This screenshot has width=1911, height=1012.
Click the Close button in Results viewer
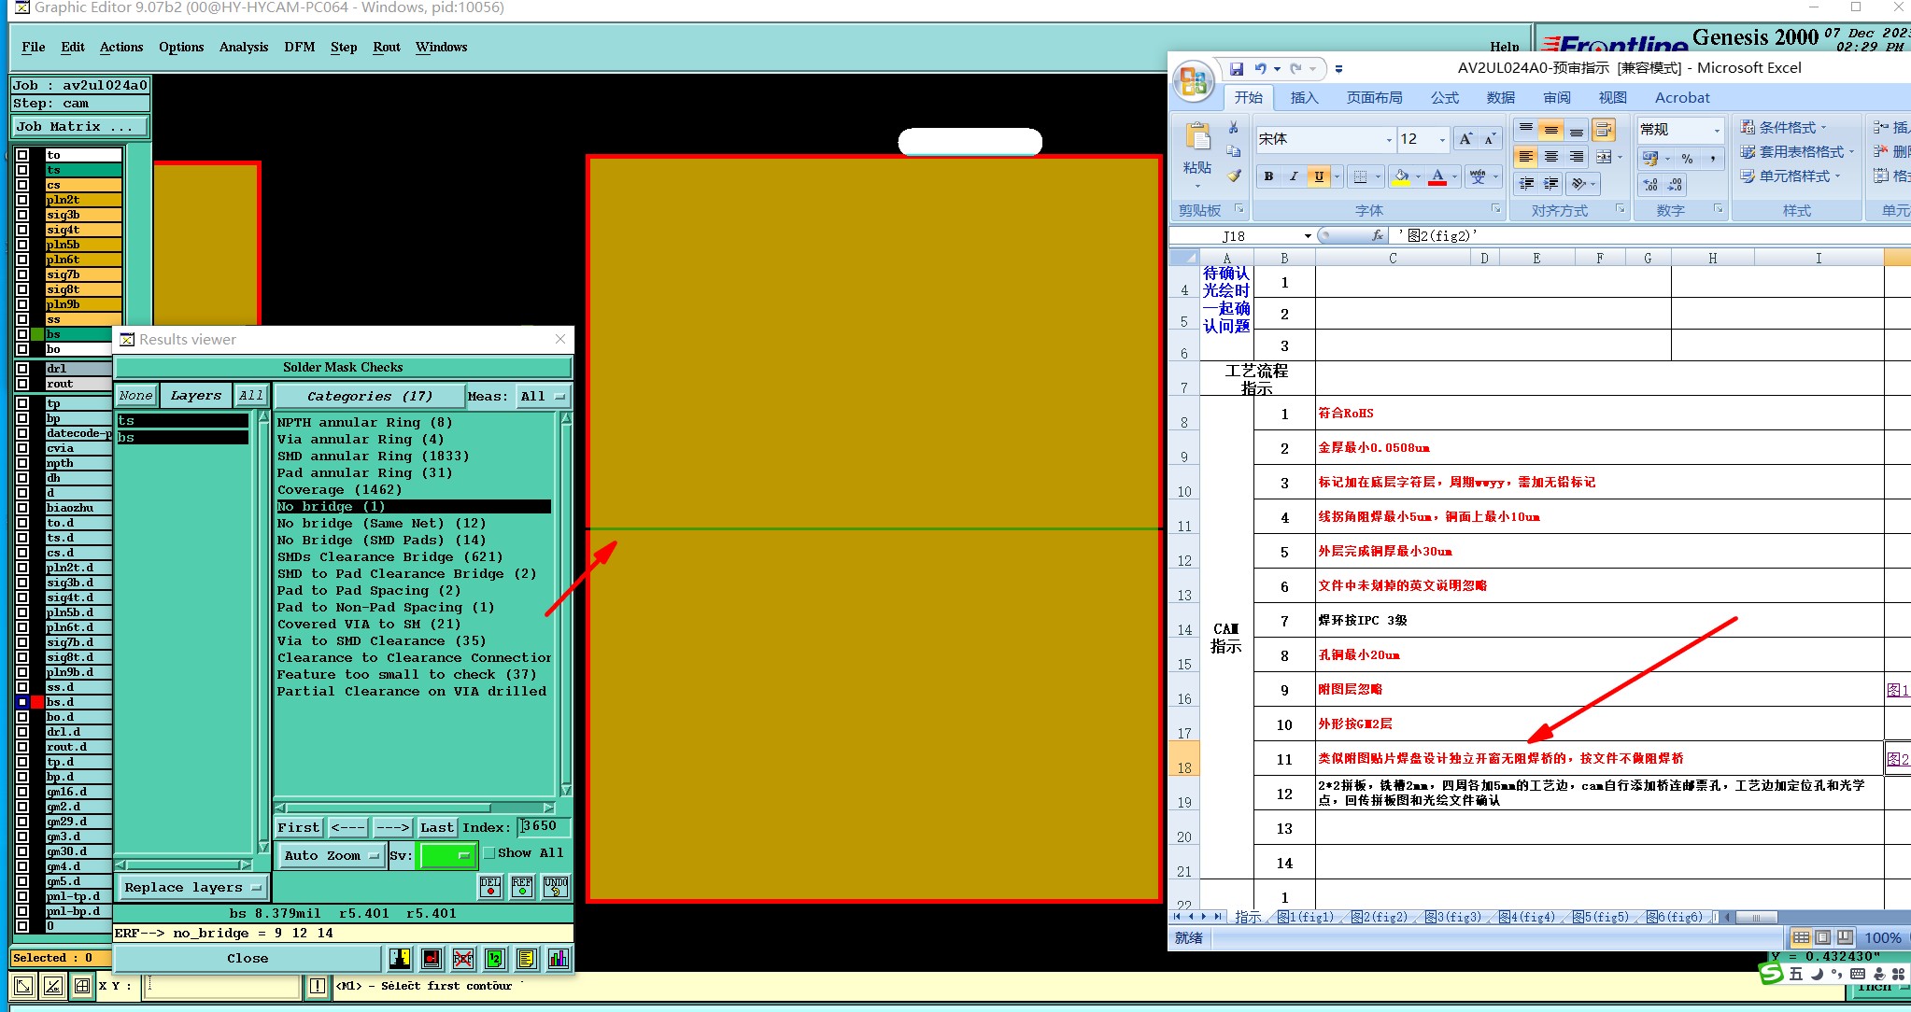248,958
